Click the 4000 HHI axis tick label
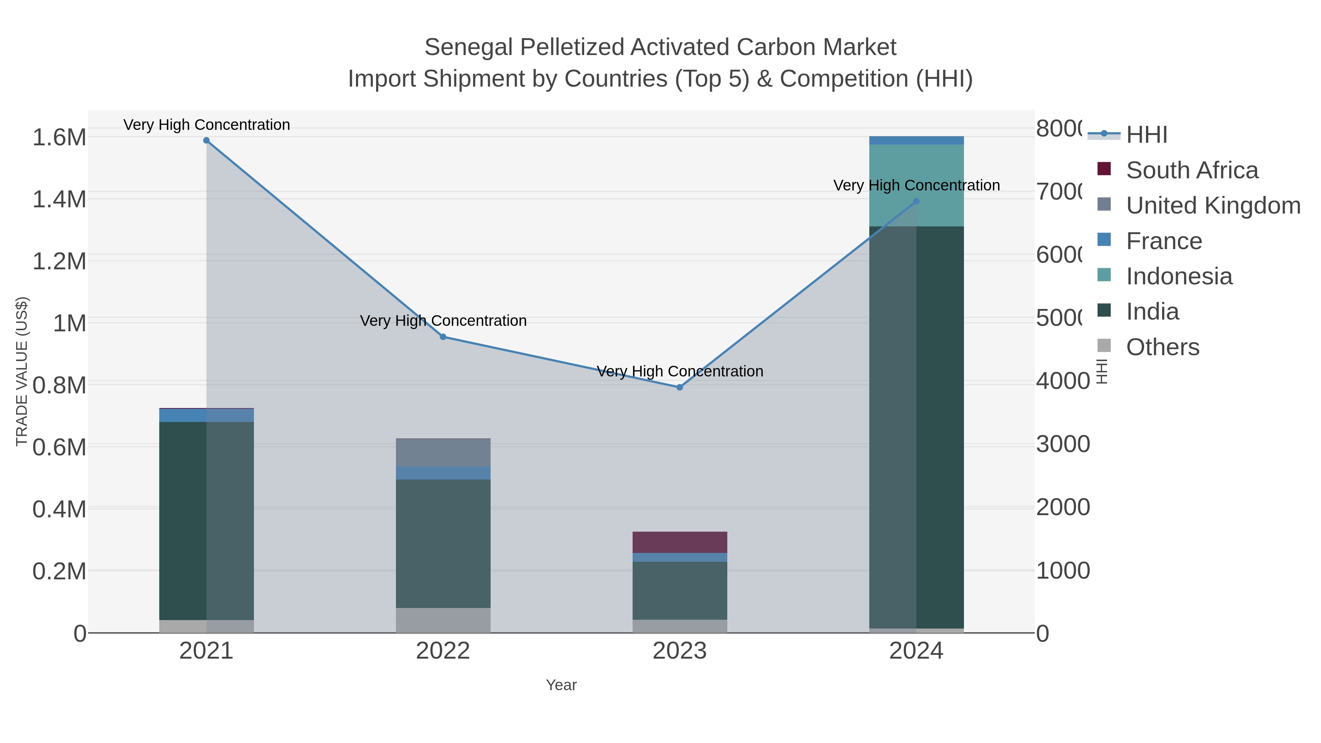 pos(1063,381)
